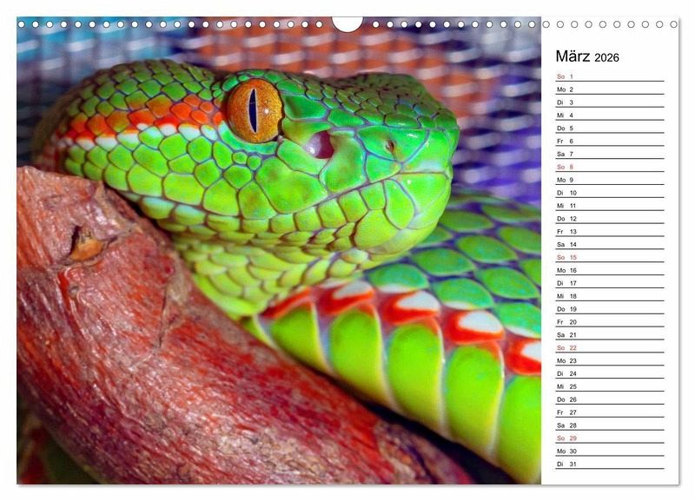Choose the Fr 13 date row

point(609,232)
